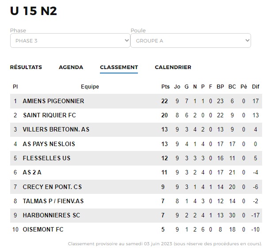This screenshot has height=251, width=263.
Task: Click team AMIENS PIGEONNIER
Action: coord(53,101)
